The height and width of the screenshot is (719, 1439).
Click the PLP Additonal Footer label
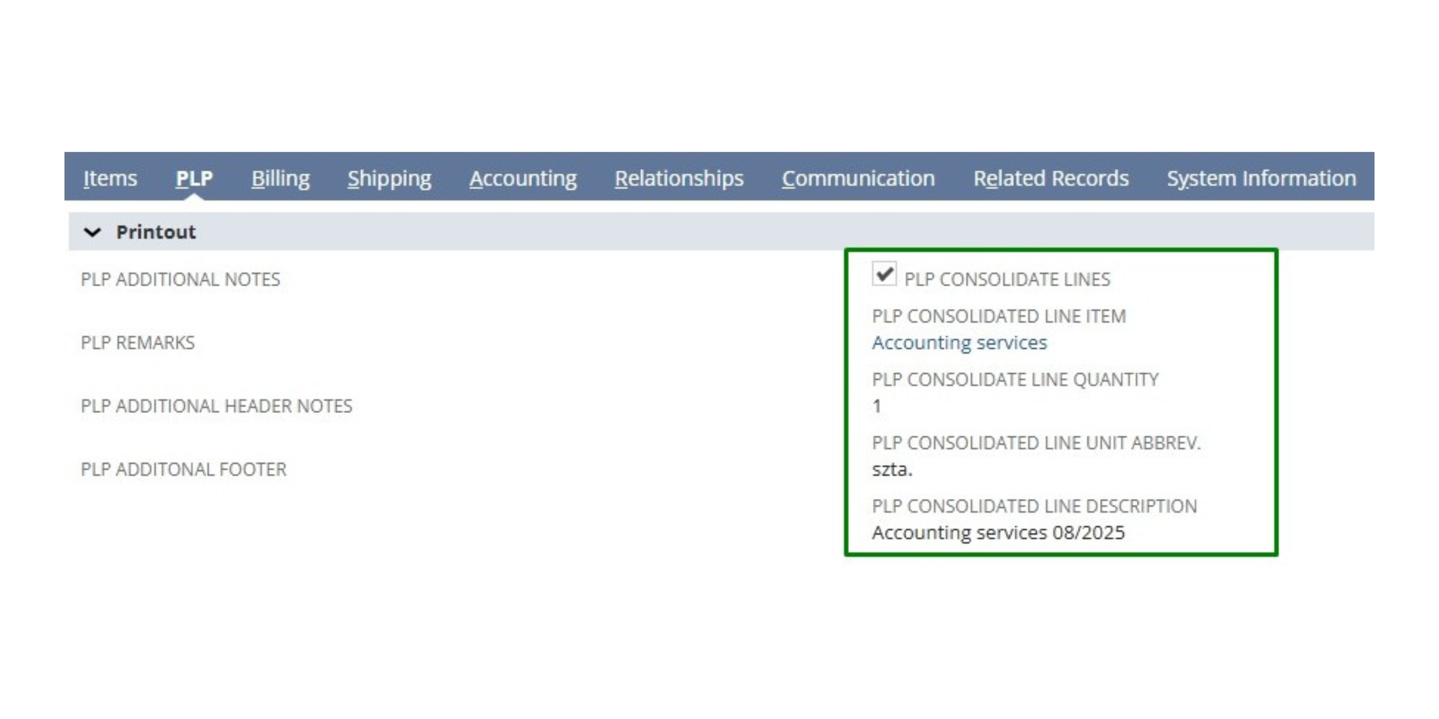tap(184, 470)
